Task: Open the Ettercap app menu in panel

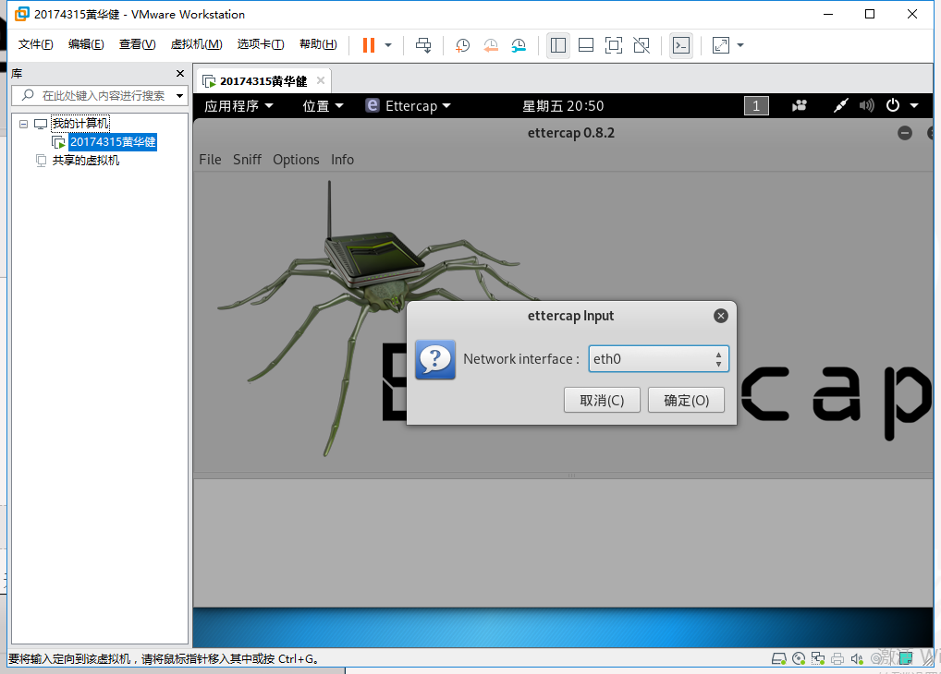Action: pos(408,106)
